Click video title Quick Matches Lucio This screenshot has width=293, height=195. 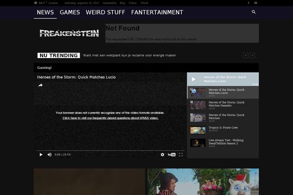tap(77, 77)
